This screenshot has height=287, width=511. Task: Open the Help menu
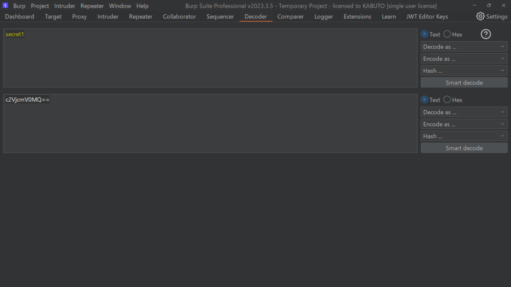142,6
